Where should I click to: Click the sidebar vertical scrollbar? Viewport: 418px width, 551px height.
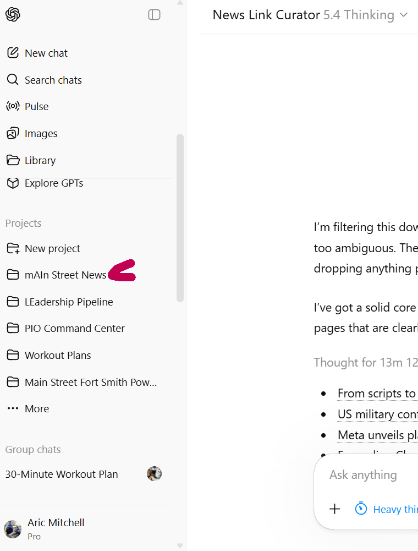pyautogui.click(x=180, y=217)
